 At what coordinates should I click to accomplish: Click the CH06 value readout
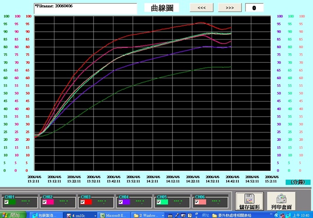click(x=216, y=202)
